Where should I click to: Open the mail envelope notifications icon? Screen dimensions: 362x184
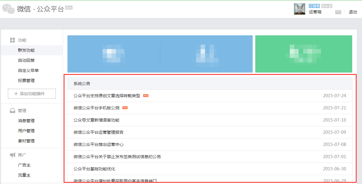(x=338, y=12)
